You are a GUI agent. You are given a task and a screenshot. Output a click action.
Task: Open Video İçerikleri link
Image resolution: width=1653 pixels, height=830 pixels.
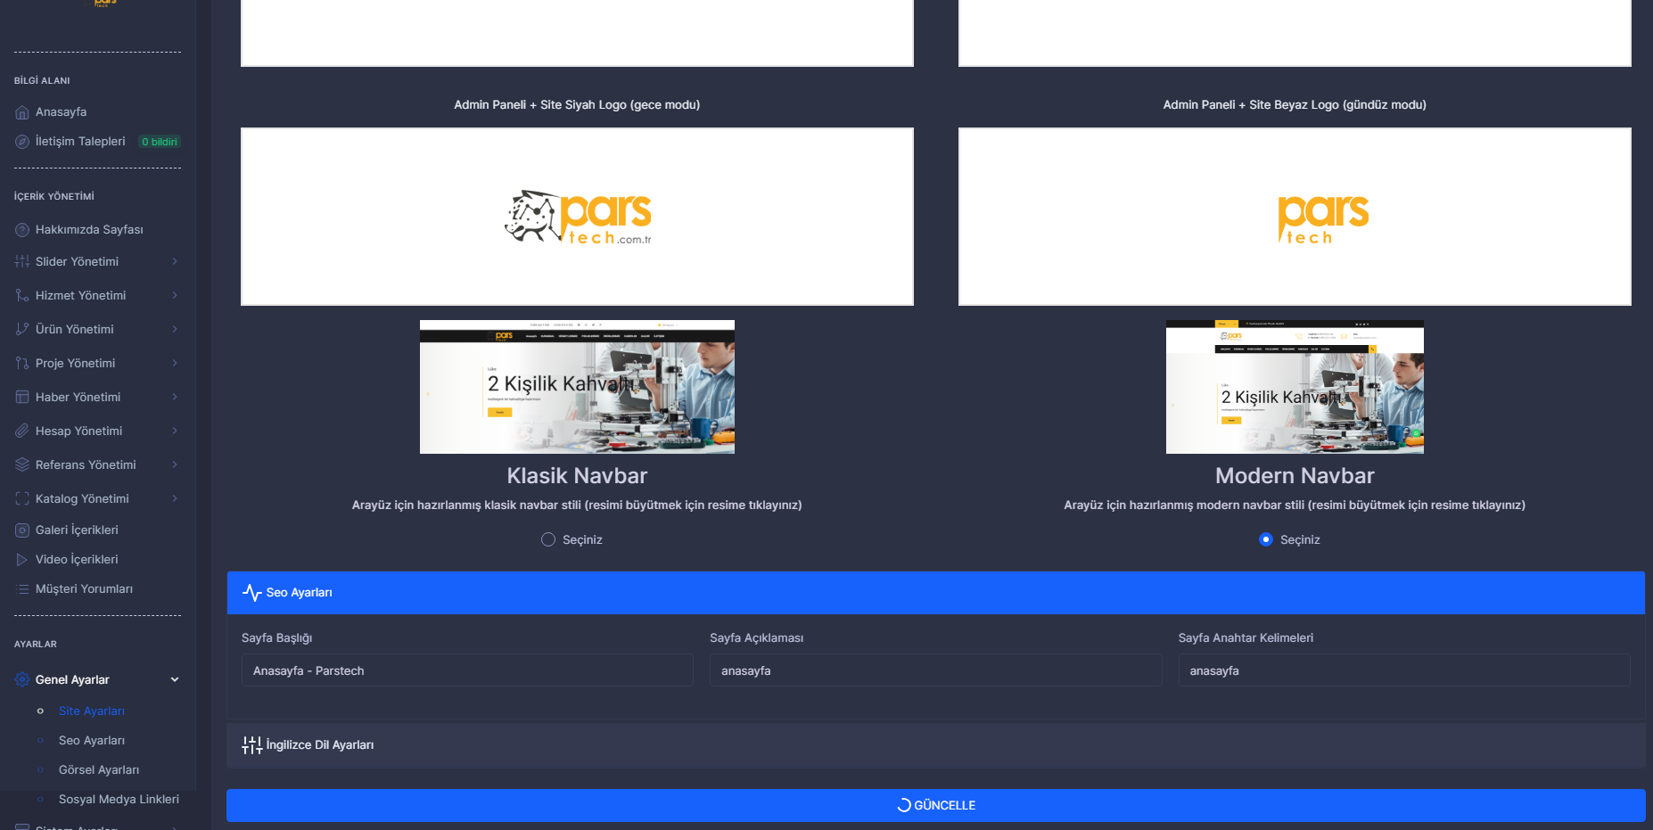pos(77,560)
